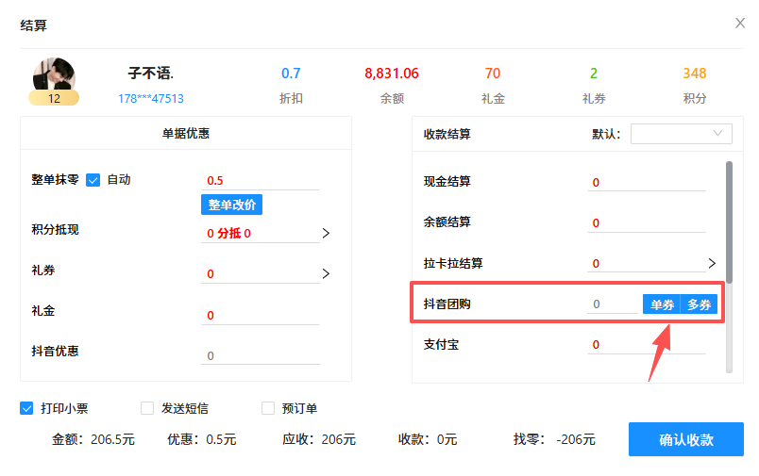Click the 找零：-206元 summary
Screen dimensions: 759x476
[x=554, y=439]
